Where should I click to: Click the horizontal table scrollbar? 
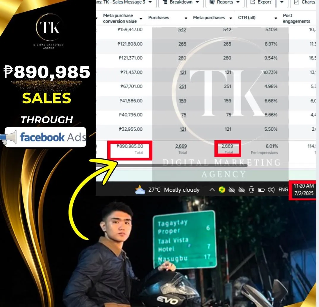point(171,166)
